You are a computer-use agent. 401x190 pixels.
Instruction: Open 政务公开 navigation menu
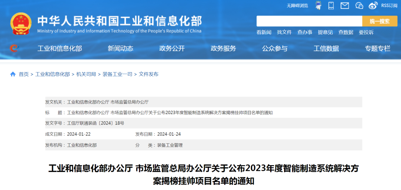pos(172,48)
